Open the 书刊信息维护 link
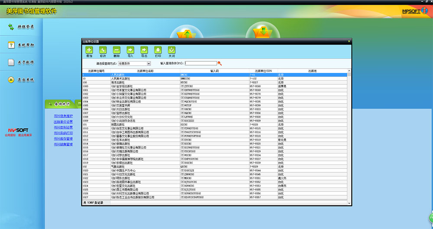Image resolution: width=433 pixels, height=229 pixels. (x=63, y=116)
